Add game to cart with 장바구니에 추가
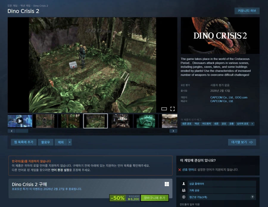The height and width of the screenshot is (207, 268). coord(155,198)
